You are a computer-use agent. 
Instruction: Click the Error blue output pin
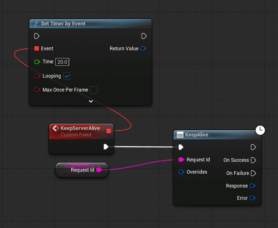(x=253, y=198)
